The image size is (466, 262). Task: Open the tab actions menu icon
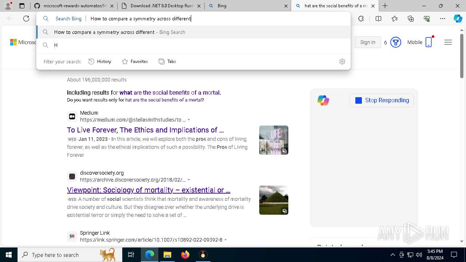pos(22,6)
